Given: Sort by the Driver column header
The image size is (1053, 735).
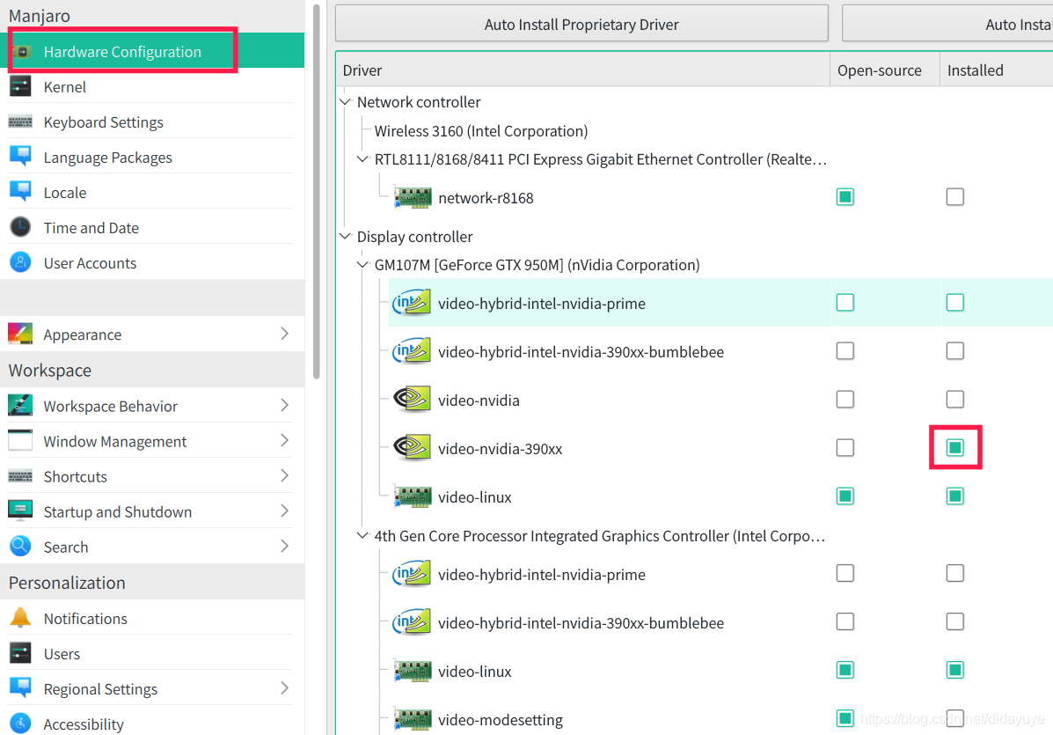Looking at the screenshot, I should (x=582, y=70).
